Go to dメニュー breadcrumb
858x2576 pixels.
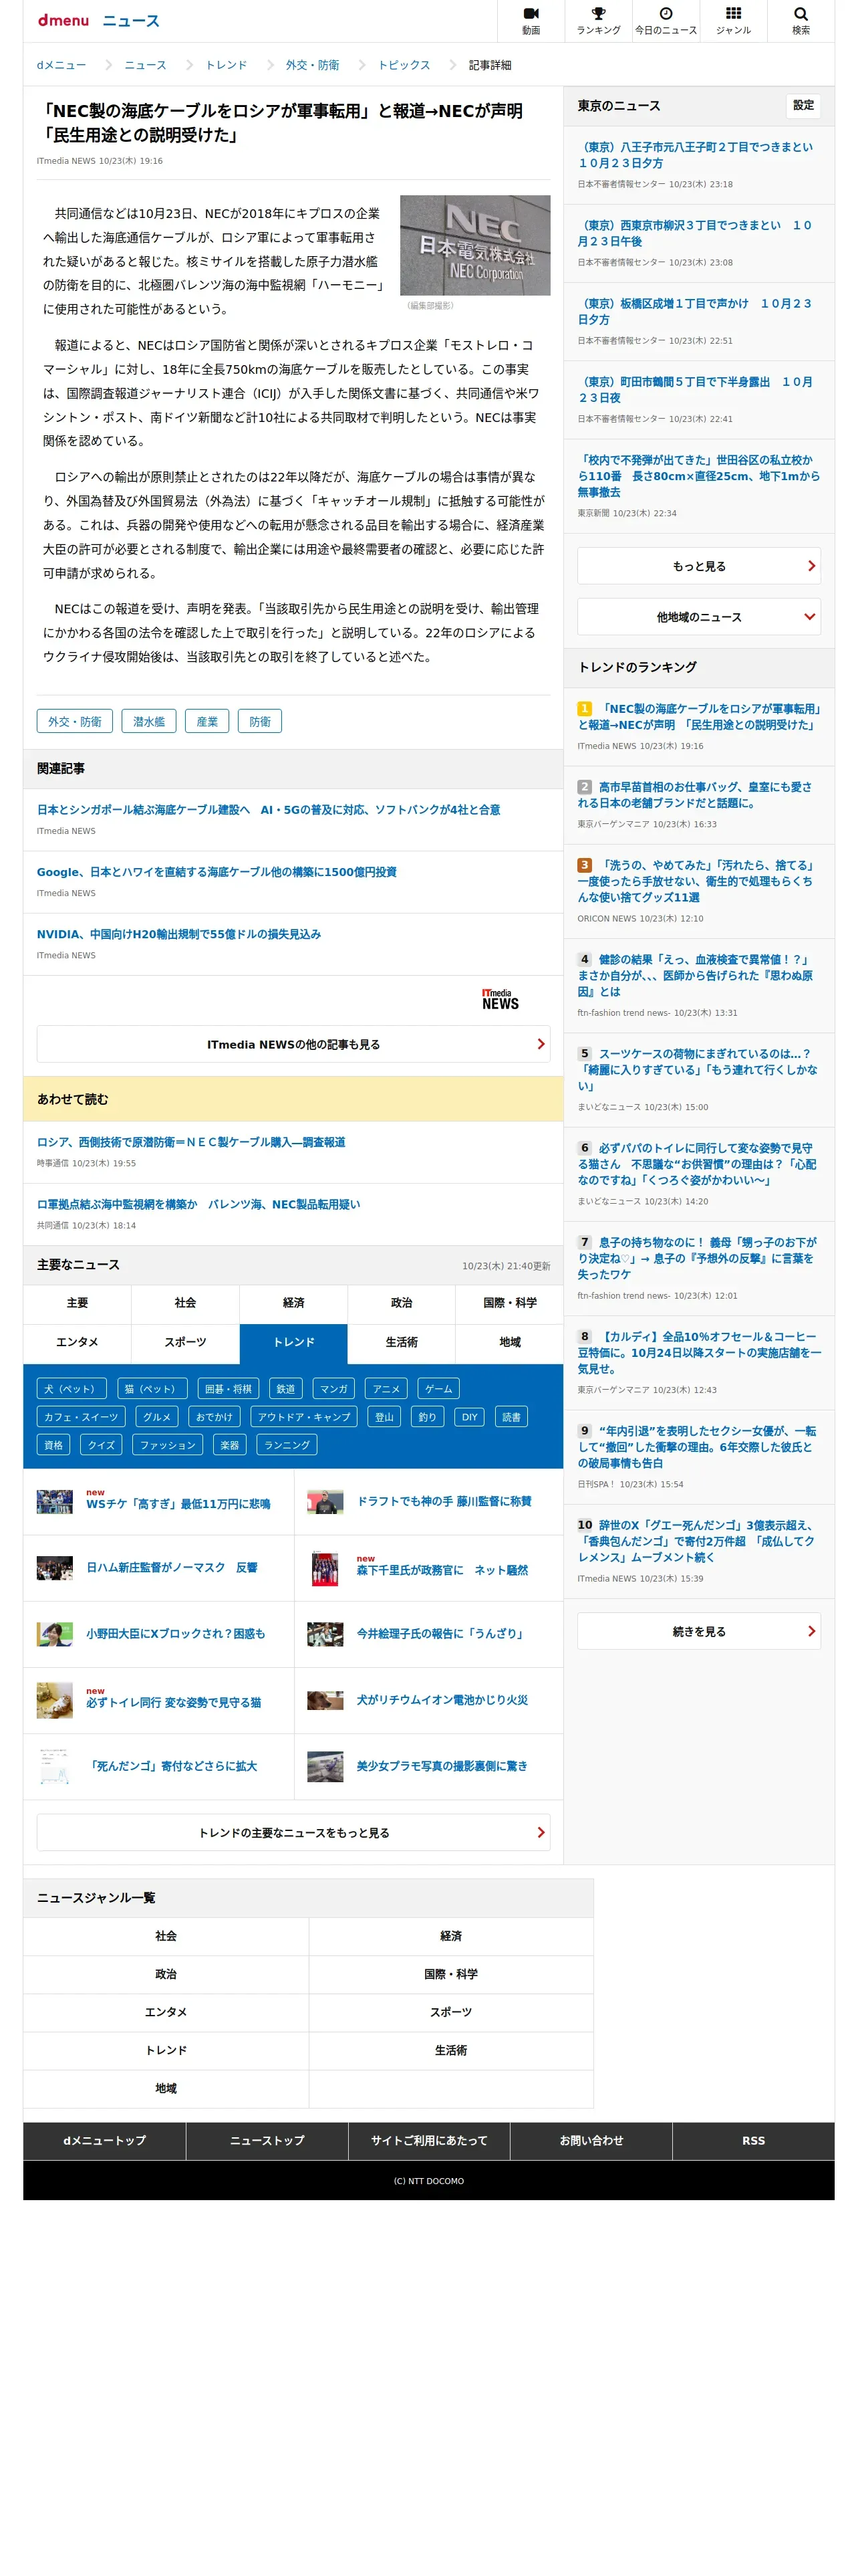coord(62,65)
